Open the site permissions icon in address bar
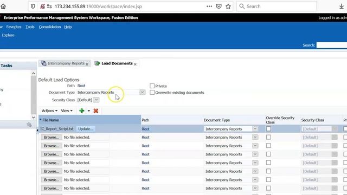The height and width of the screenshot is (195, 347). (x=49, y=6)
